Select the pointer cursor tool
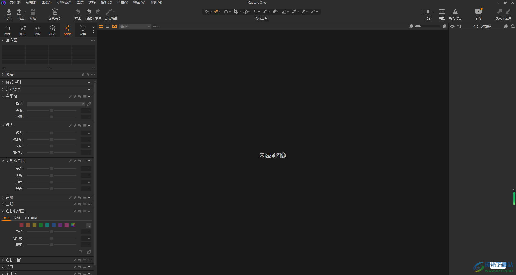 pos(206,12)
